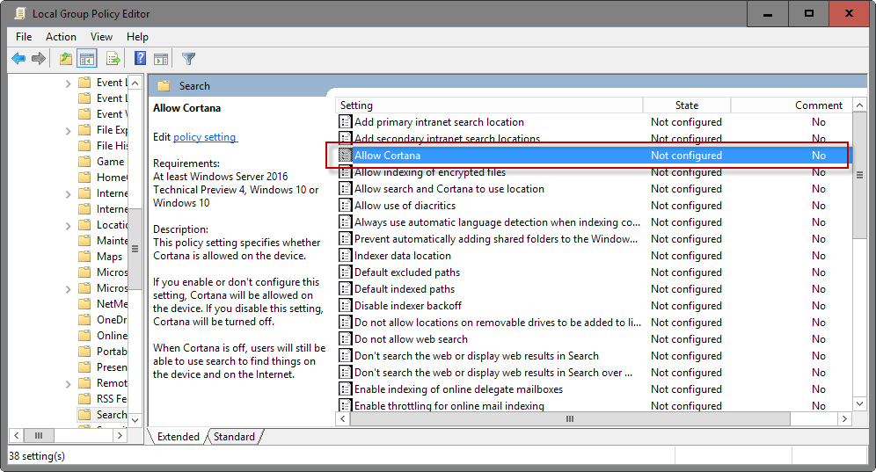Click Not configured state of Do not allow web search
The width and height of the screenshot is (876, 472).
pos(686,339)
